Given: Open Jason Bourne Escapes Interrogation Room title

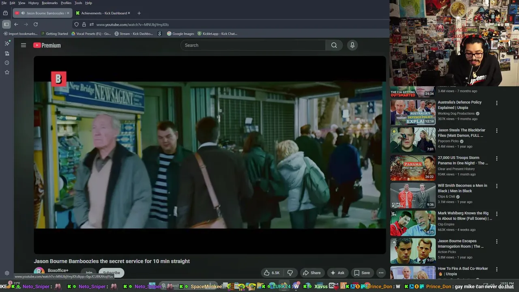Looking at the screenshot, I should 461,244.
